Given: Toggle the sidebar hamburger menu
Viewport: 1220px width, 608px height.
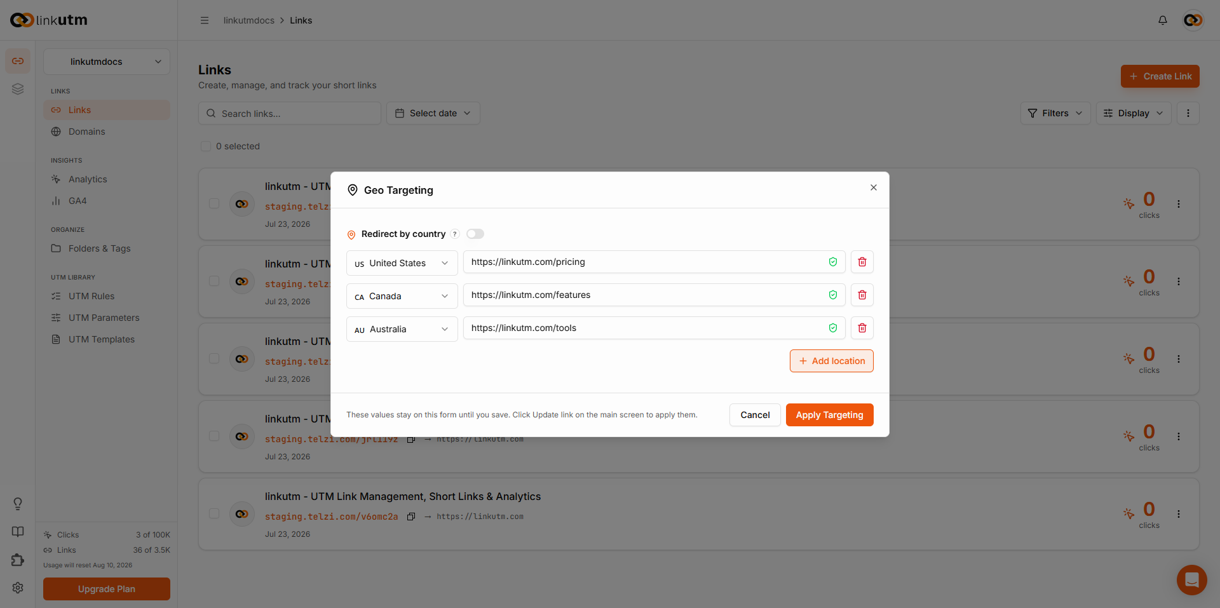Looking at the screenshot, I should click(x=205, y=20).
